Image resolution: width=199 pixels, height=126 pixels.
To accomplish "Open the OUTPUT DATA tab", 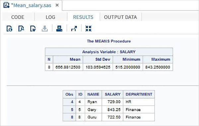I will click(x=121, y=17).
